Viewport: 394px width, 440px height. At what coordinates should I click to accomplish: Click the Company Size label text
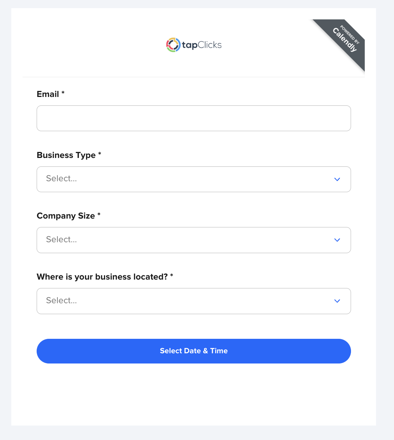66,216
